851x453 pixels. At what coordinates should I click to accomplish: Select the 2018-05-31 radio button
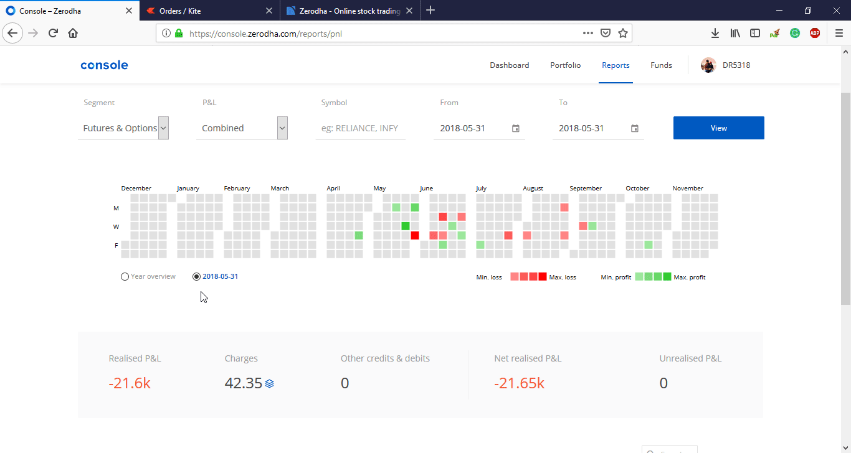(197, 277)
